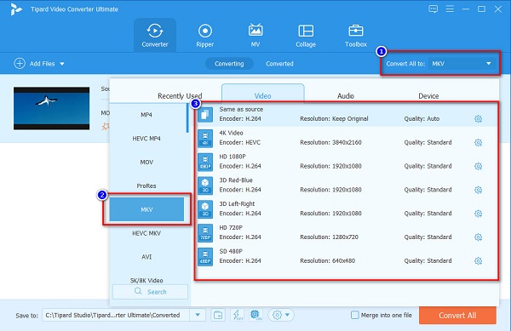Click 'Resolution: 3840x2160' text

point(330,143)
